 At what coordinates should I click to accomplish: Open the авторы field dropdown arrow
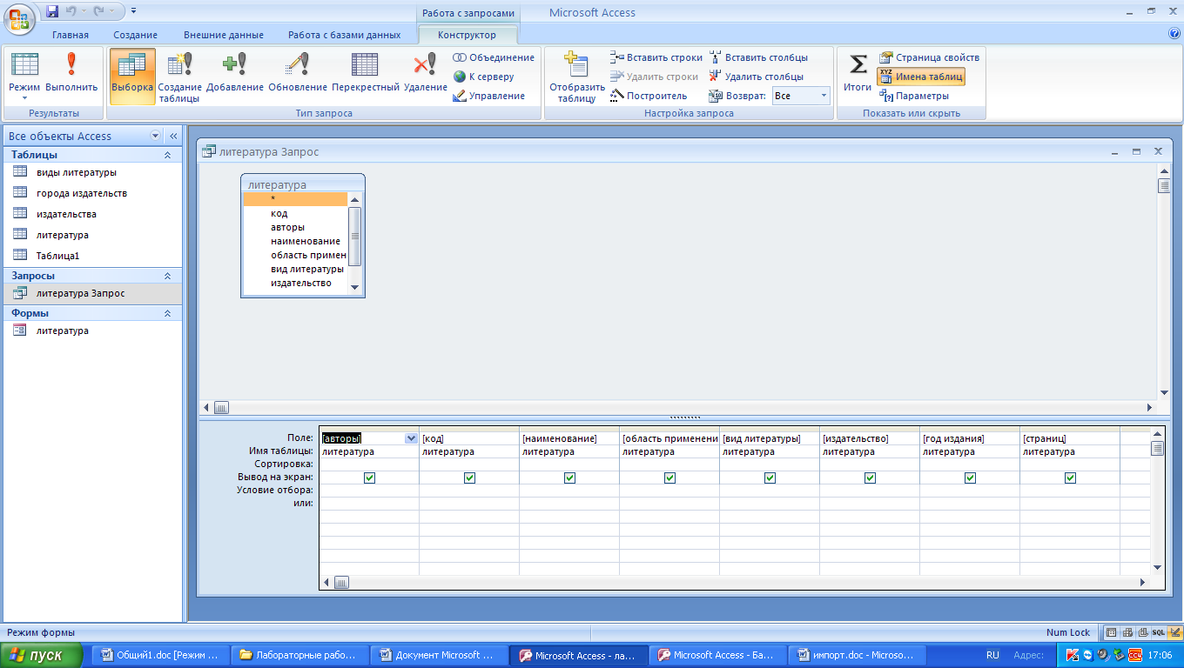pos(412,438)
